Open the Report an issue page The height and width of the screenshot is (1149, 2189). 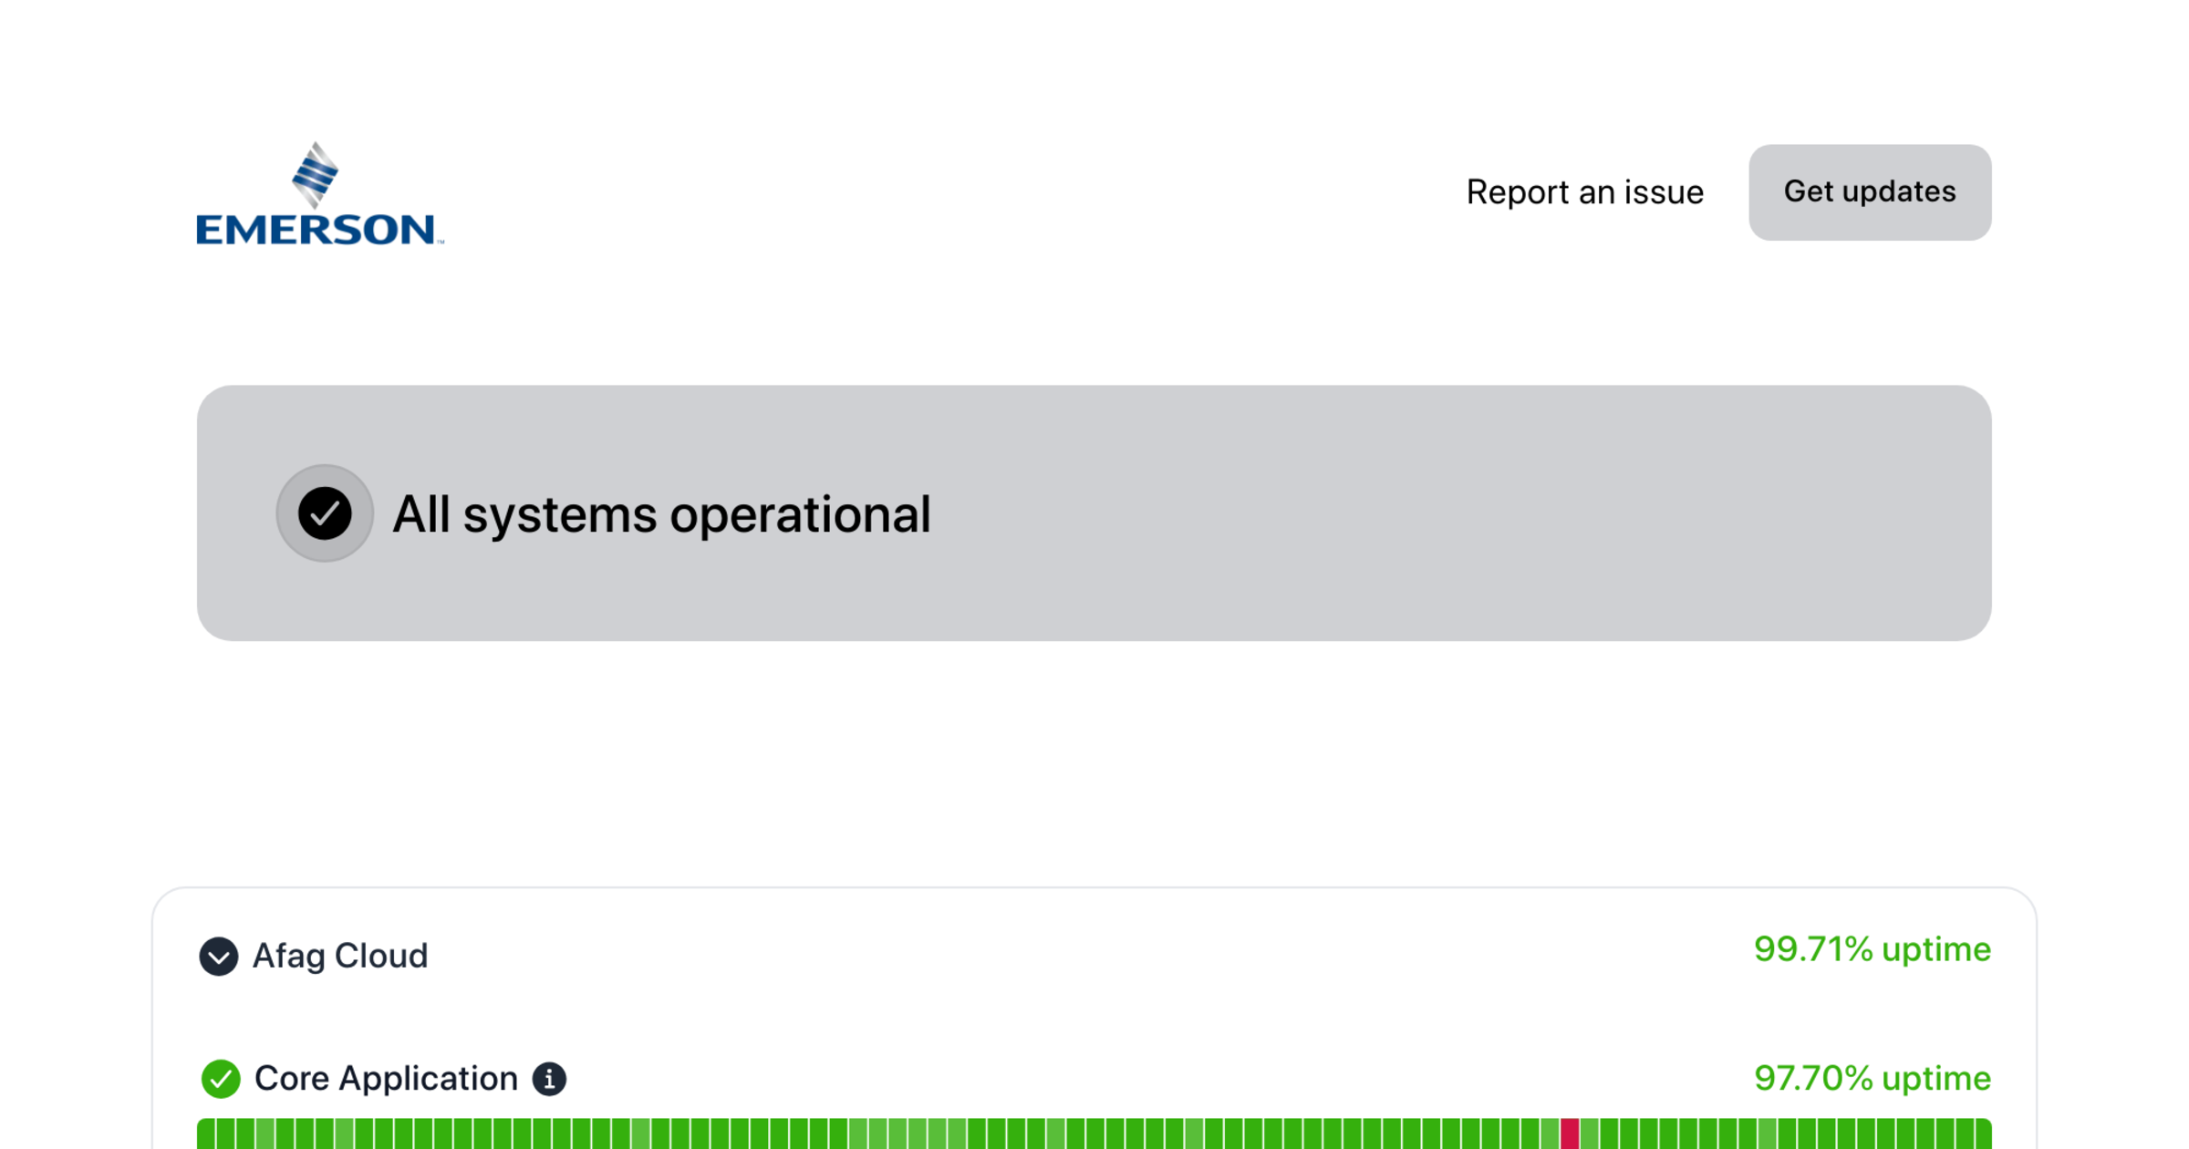[1583, 192]
